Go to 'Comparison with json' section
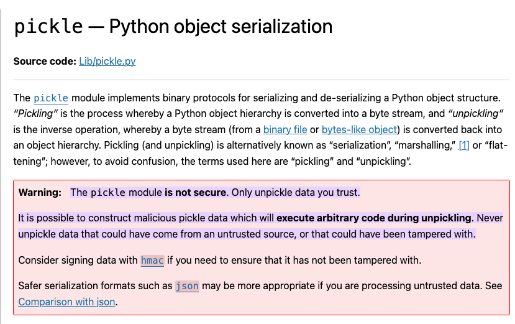Viewport: 515px width, 324px height. pyautogui.click(x=66, y=302)
